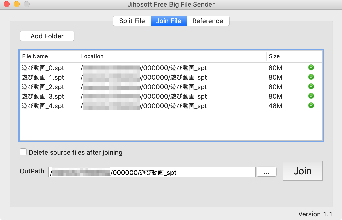Click the 48M size of 遊び動画_4.spt
The image size is (342, 220).
(275, 106)
